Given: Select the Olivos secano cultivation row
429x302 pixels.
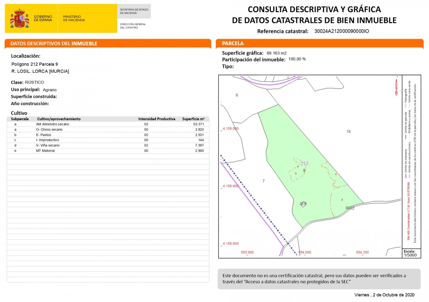Looking at the screenshot, I should [108, 130].
